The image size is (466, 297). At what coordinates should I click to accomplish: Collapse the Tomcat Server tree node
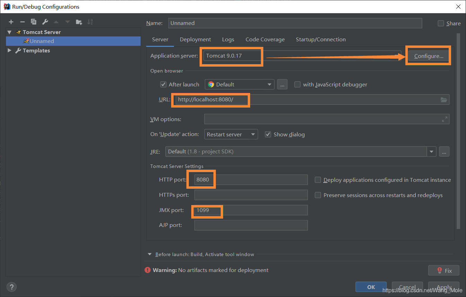click(x=9, y=32)
